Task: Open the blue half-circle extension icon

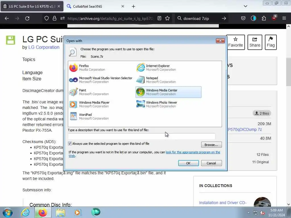Action: (x=253, y=18)
